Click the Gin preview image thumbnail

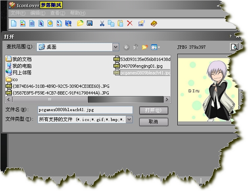(x=208, y=90)
